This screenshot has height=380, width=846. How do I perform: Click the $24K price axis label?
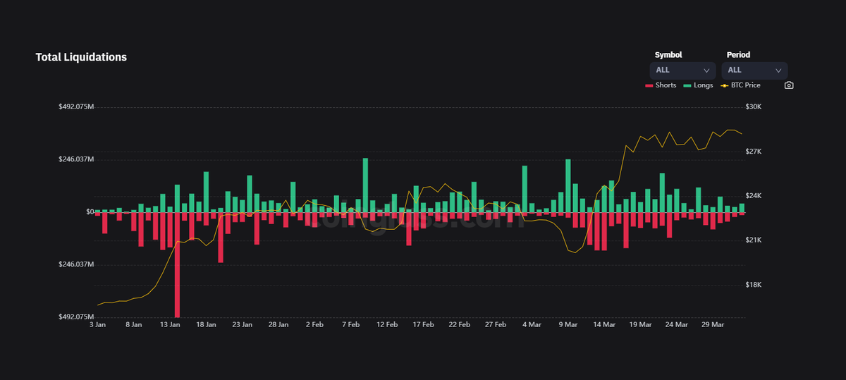pyautogui.click(x=754, y=196)
